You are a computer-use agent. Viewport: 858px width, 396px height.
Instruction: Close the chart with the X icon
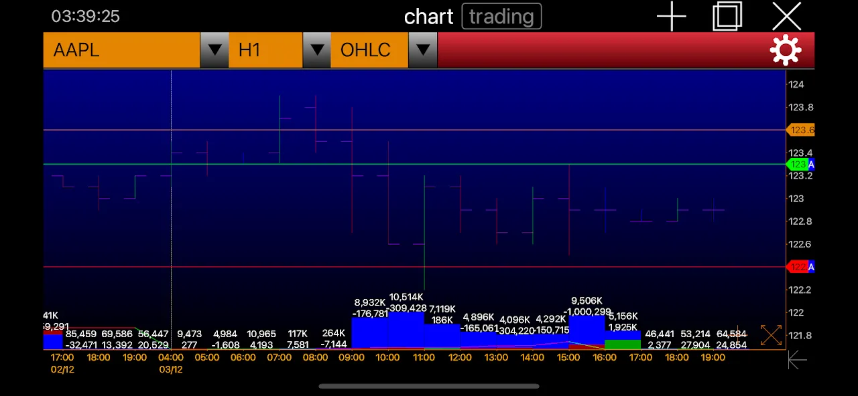click(x=786, y=17)
